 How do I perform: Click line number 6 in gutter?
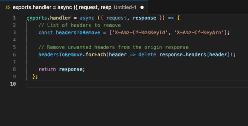14,54
